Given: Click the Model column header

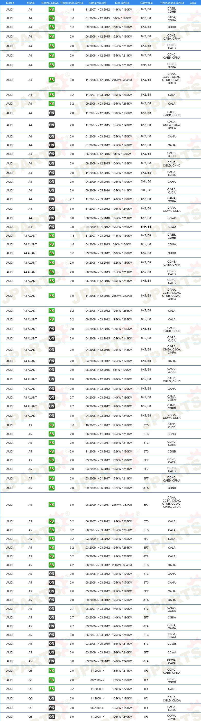Looking at the screenshot, I should coord(31,3).
